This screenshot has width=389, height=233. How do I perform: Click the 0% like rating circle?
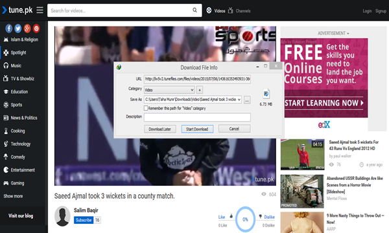245,219
